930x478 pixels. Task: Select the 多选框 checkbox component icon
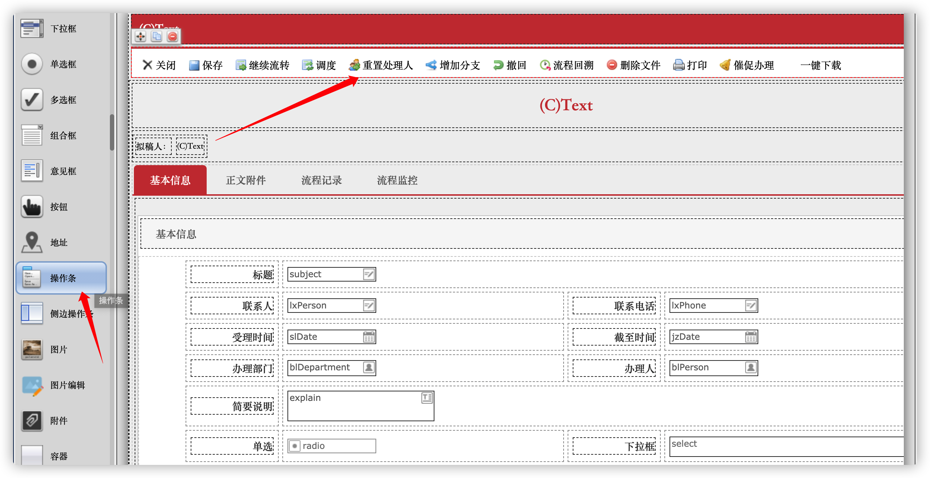32,100
